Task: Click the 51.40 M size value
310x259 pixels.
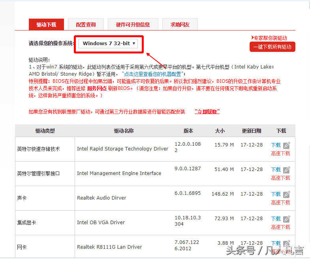Action: pos(224,169)
